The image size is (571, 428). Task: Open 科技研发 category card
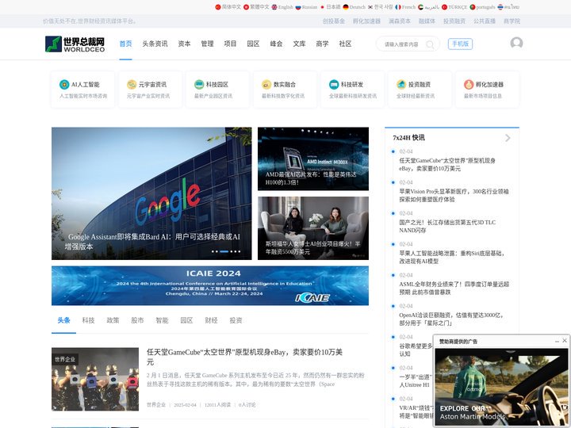point(352,90)
